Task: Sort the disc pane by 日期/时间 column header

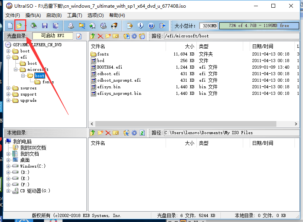Action: click(272, 46)
